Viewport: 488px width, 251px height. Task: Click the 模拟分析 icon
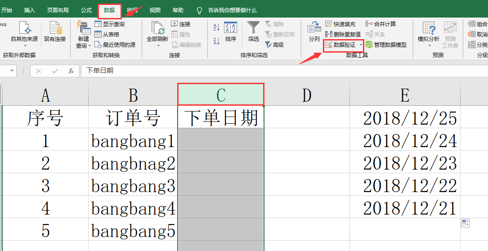pos(429,28)
